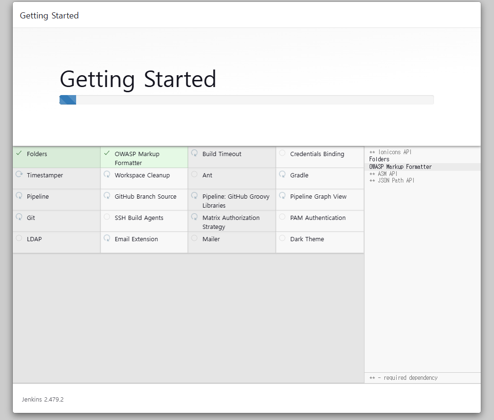
Task: Click highlighted 'OWASP Markup Formatter' log entry
Action: 400,167
